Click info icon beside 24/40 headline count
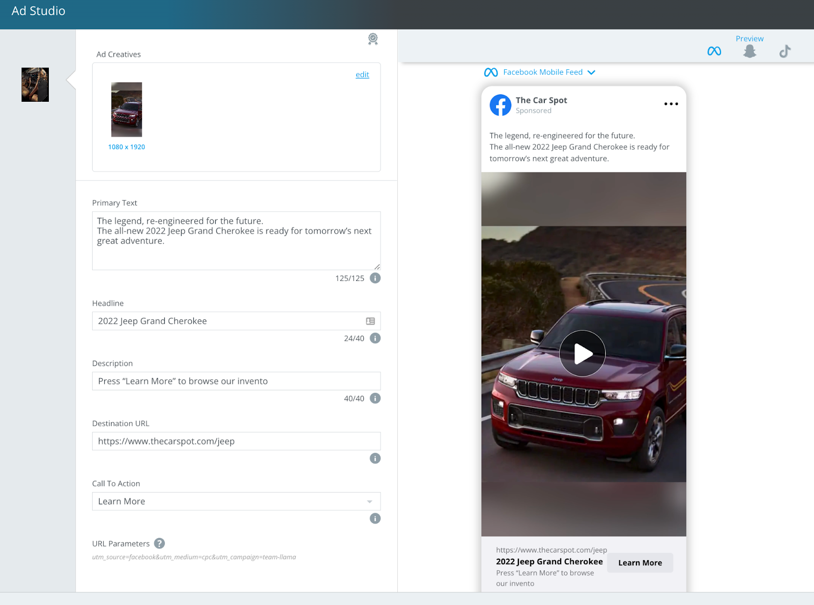Screen dimensions: 814x605 coord(375,338)
